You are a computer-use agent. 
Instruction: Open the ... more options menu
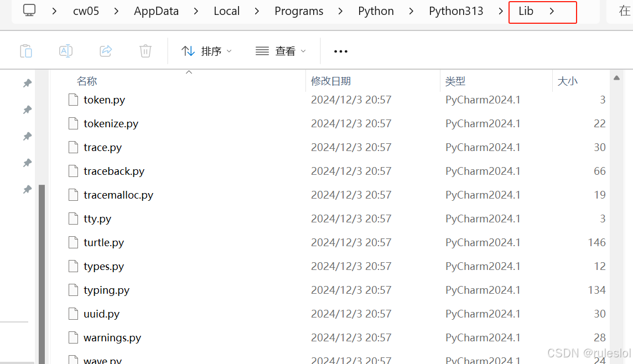tap(340, 51)
